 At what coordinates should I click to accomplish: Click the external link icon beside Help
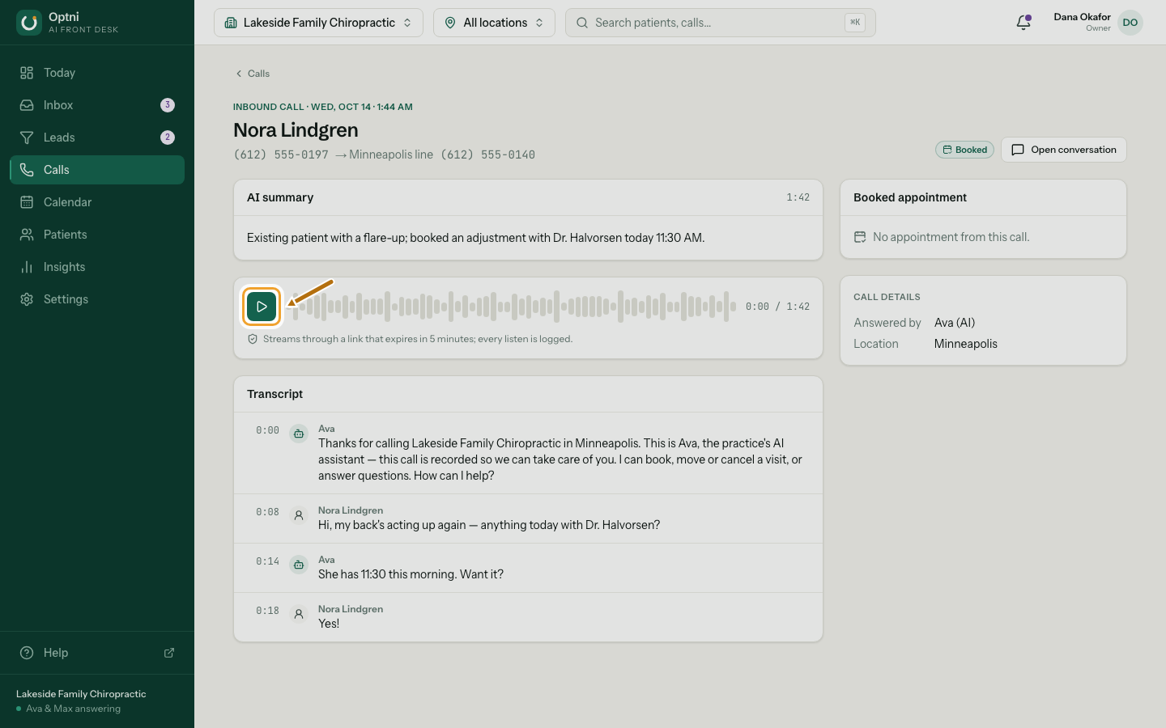(169, 653)
